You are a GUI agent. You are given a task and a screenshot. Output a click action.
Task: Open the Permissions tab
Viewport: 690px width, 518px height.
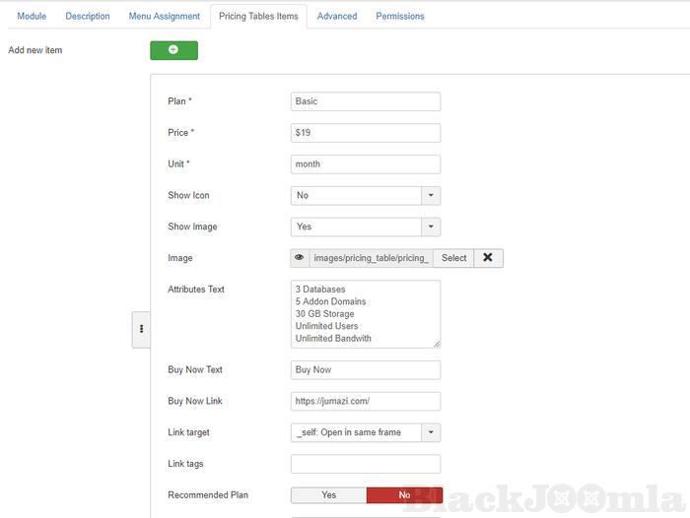(x=400, y=17)
